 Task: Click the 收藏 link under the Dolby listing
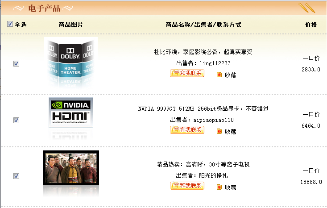pos(231,75)
